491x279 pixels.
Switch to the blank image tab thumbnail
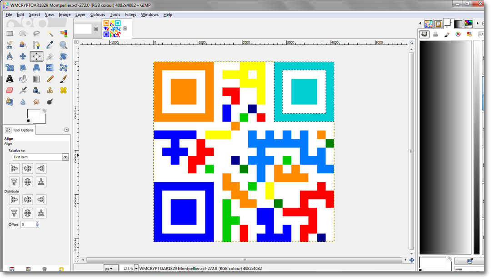point(83,29)
